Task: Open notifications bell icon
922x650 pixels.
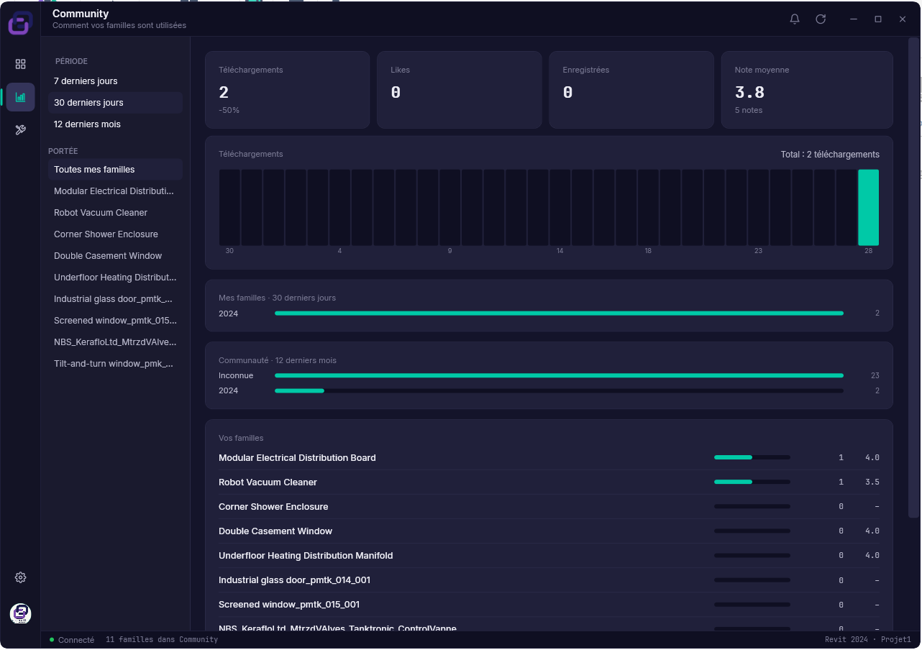Action: point(795,19)
